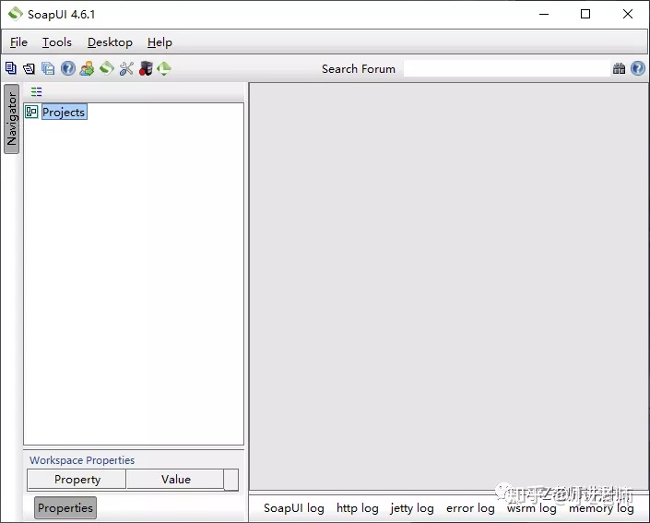Click the Projects workspace icon in the tree
Viewport: 650px width, 523px height.
[31, 112]
